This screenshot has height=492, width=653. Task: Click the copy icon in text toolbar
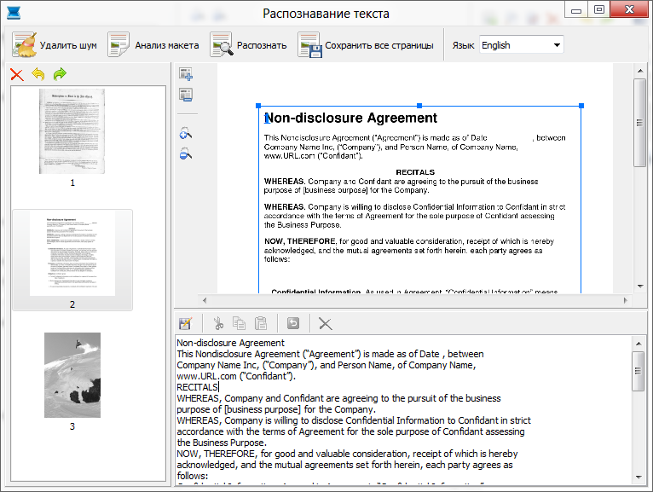point(240,323)
